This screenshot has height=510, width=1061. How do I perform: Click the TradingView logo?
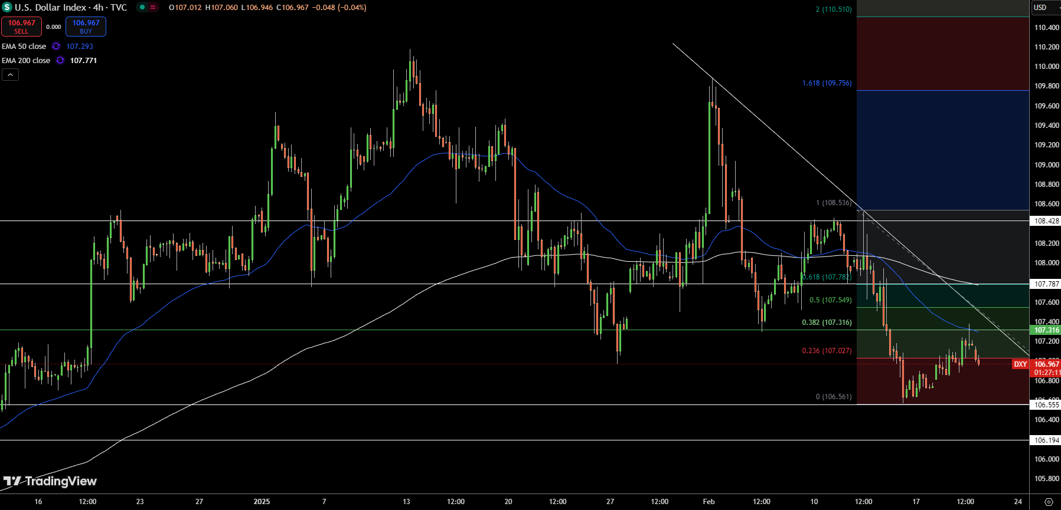pyautogui.click(x=50, y=481)
